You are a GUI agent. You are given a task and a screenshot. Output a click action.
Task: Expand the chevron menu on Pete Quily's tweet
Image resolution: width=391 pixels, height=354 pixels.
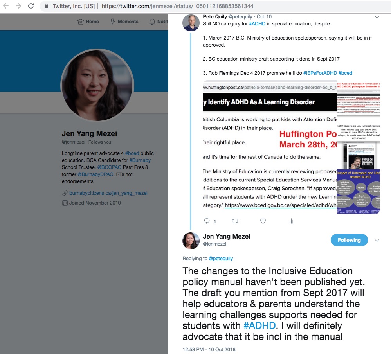tap(377, 17)
